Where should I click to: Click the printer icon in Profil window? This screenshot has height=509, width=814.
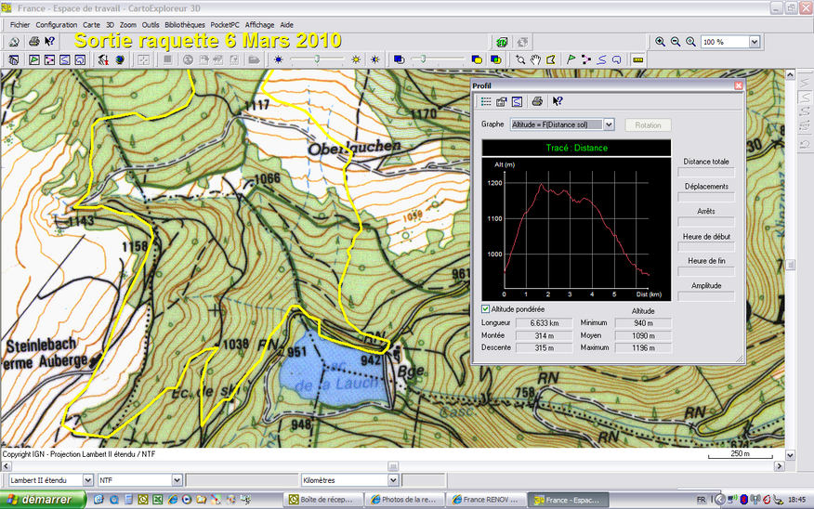[537, 101]
